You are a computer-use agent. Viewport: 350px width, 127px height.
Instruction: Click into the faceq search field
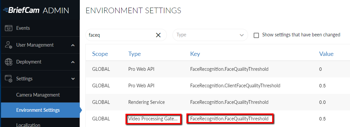(x=121, y=35)
